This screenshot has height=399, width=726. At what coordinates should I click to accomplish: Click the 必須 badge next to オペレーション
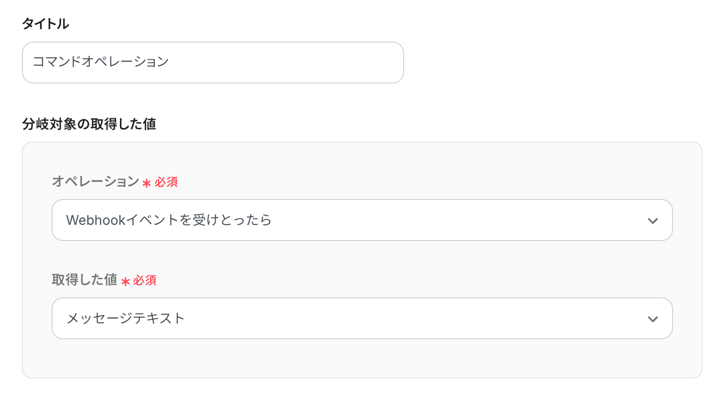pyautogui.click(x=166, y=182)
